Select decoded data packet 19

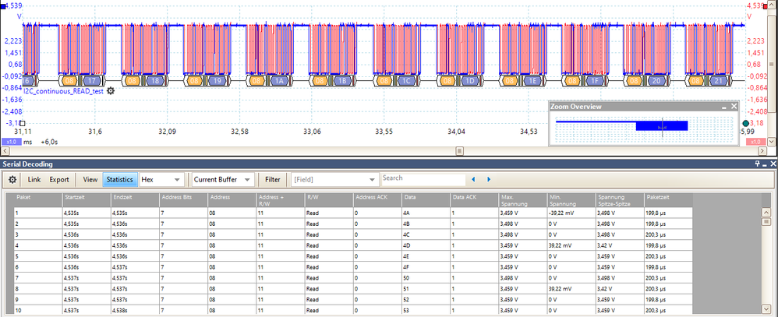[216, 80]
